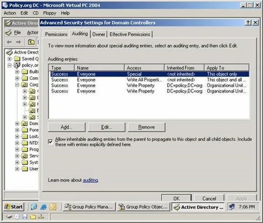Select the Serv organizational unit icon

coord(25,156)
